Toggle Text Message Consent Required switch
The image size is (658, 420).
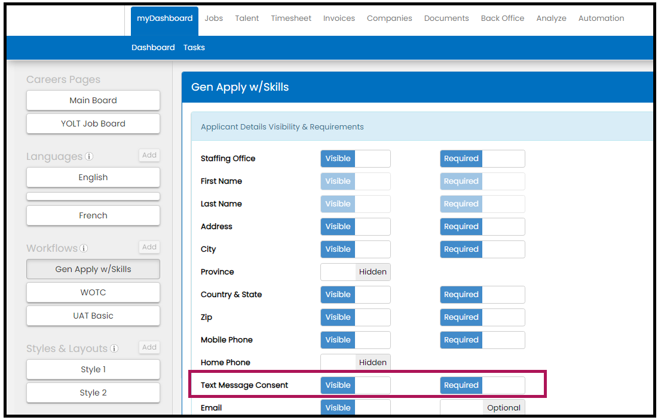(482, 385)
